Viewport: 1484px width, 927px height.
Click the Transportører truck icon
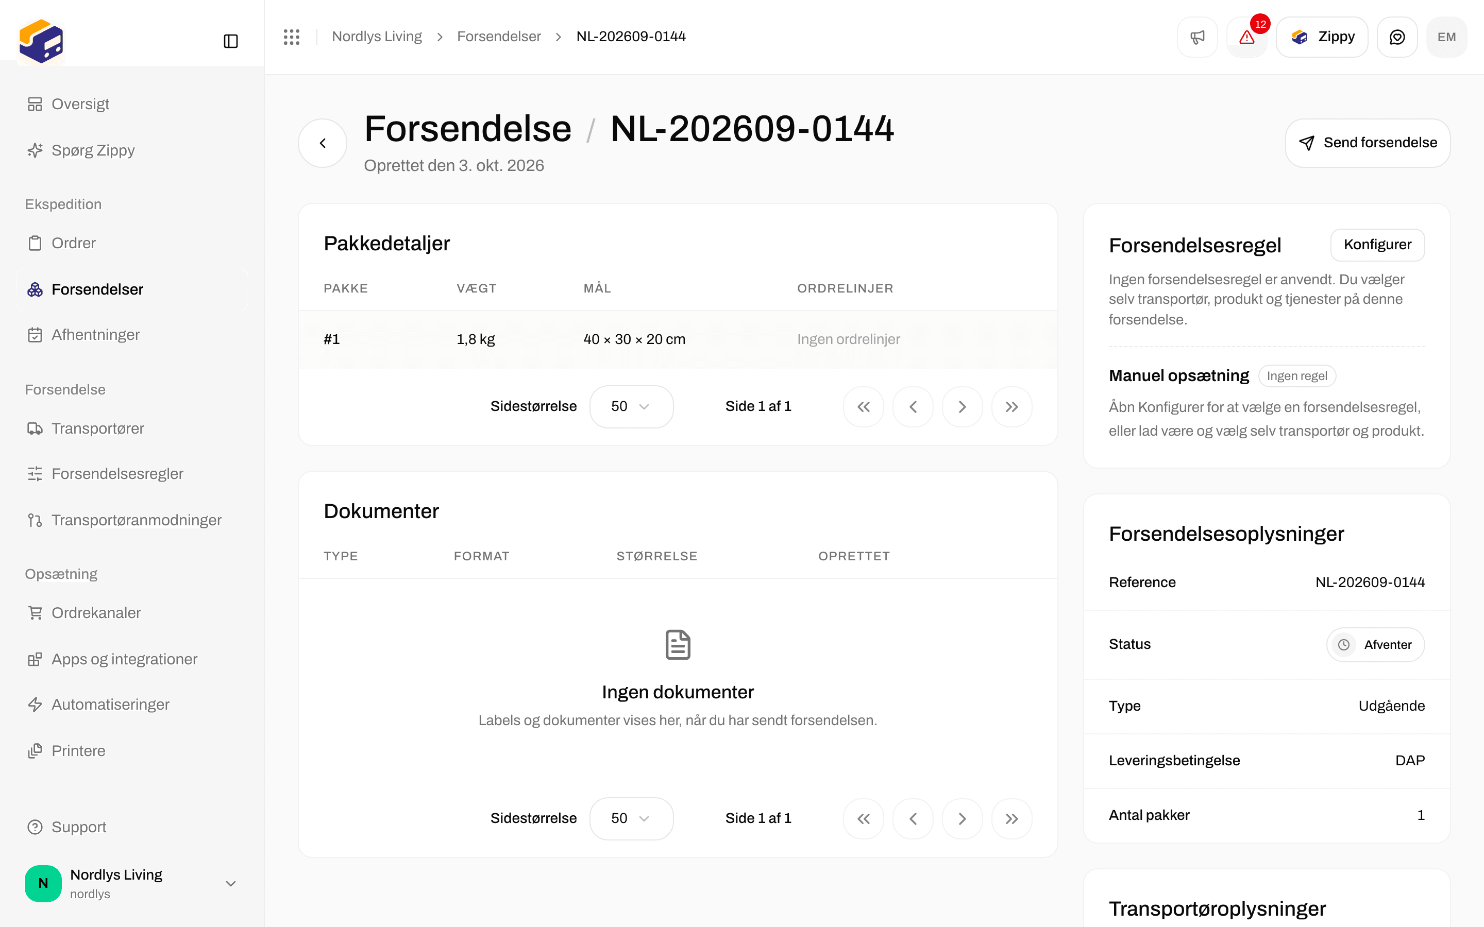35,428
